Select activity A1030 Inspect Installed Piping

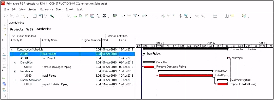pos(72,84)
